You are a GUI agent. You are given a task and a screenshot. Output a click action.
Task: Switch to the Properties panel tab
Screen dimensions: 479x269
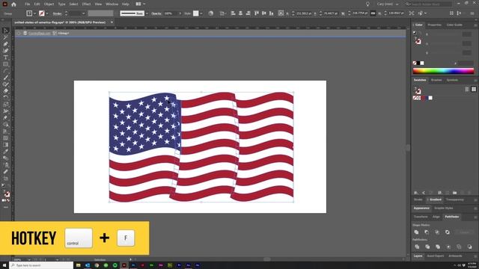coord(434,25)
